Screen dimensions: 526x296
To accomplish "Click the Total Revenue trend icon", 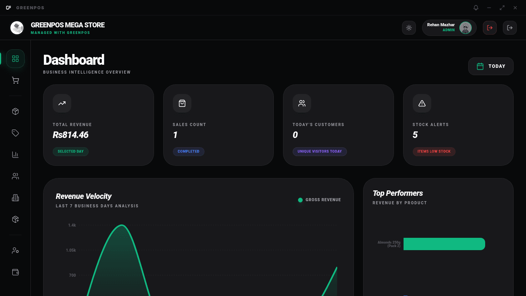I will point(62,103).
